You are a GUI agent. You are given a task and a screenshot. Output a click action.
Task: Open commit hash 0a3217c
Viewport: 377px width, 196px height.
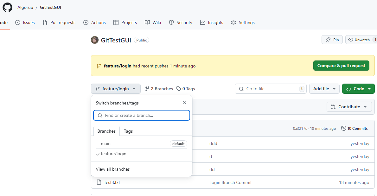300,129
